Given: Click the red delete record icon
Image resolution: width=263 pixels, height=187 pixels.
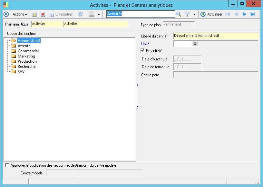Looking at the screenshot, I should (43, 14).
